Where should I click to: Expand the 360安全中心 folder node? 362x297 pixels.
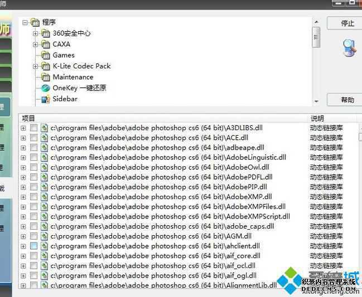[x=35, y=33]
